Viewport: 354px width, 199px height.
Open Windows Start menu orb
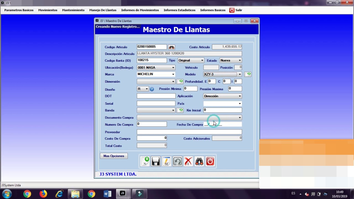point(6,194)
